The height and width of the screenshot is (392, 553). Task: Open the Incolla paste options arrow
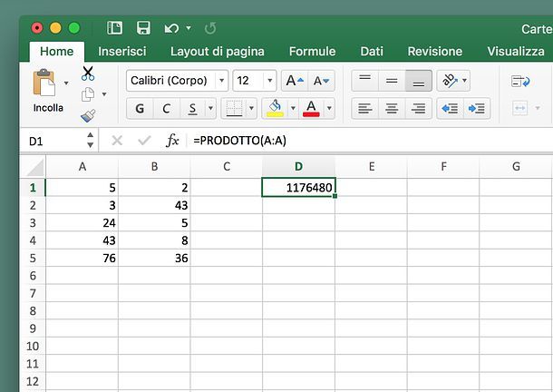66,83
